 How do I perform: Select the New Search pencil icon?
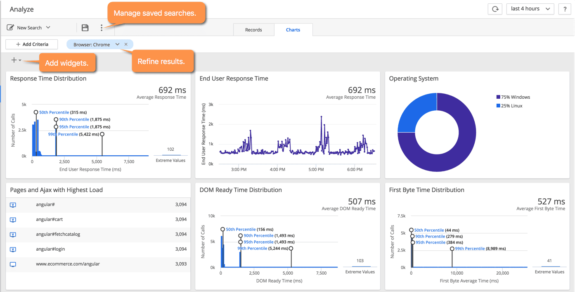click(10, 27)
